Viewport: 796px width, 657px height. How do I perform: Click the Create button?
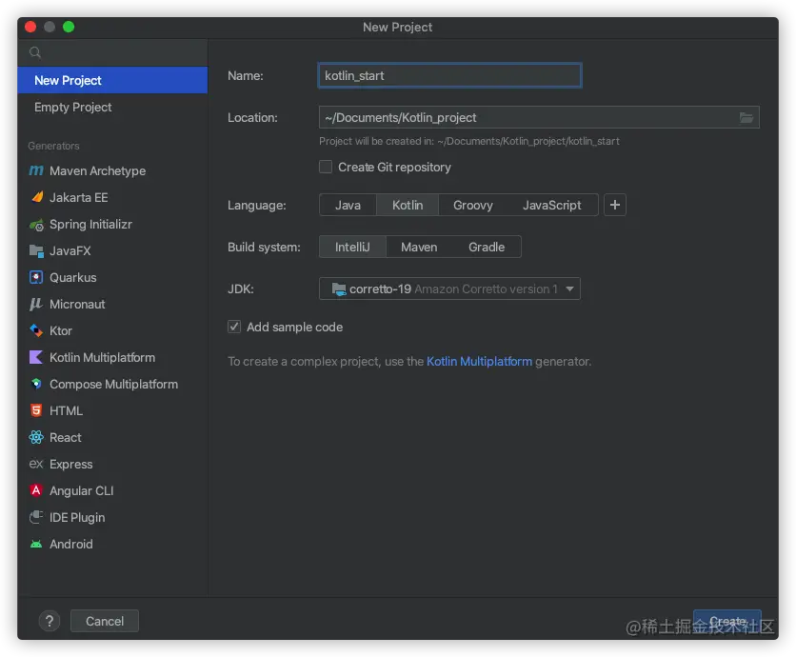coord(726,621)
